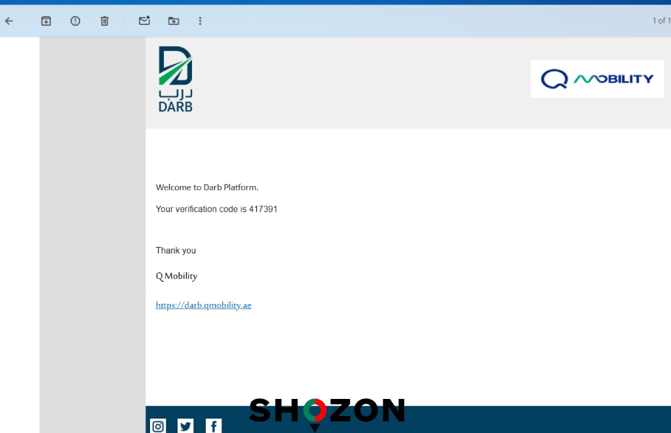Click the Q Mobility logo banner
This screenshot has height=433, width=671.
click(x=597, y=79)
